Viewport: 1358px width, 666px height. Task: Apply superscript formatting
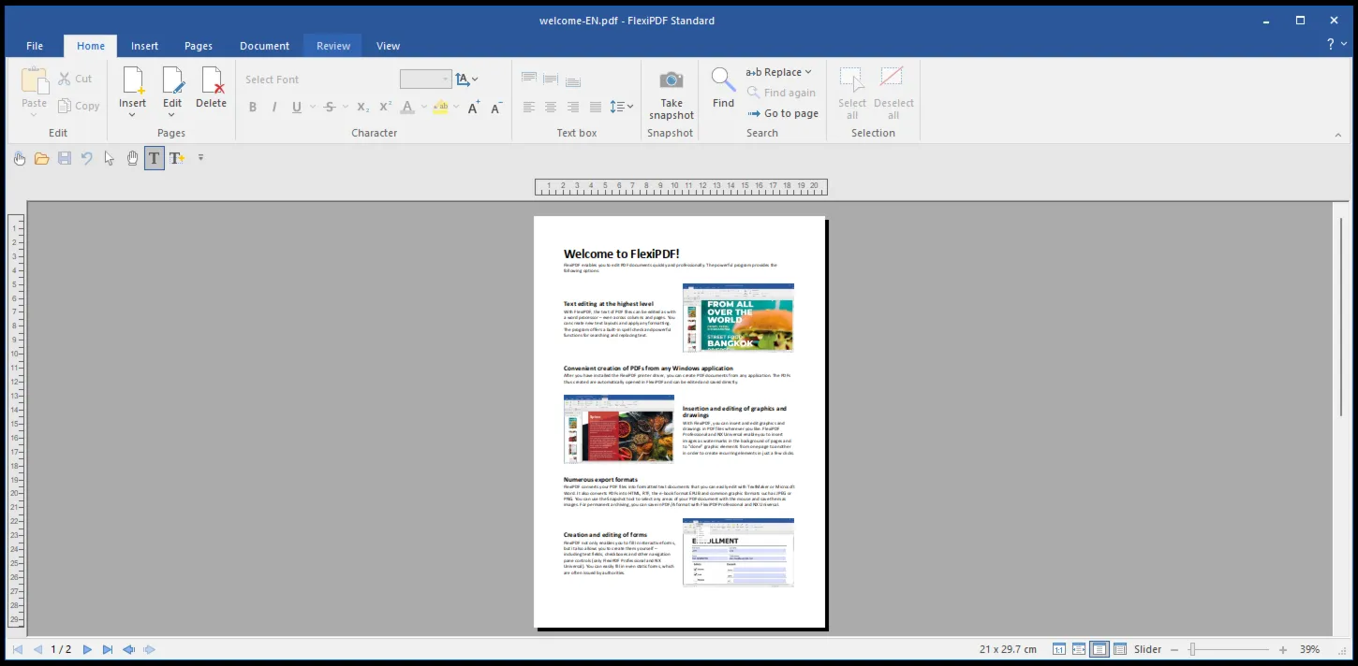(x=385, y=108)
